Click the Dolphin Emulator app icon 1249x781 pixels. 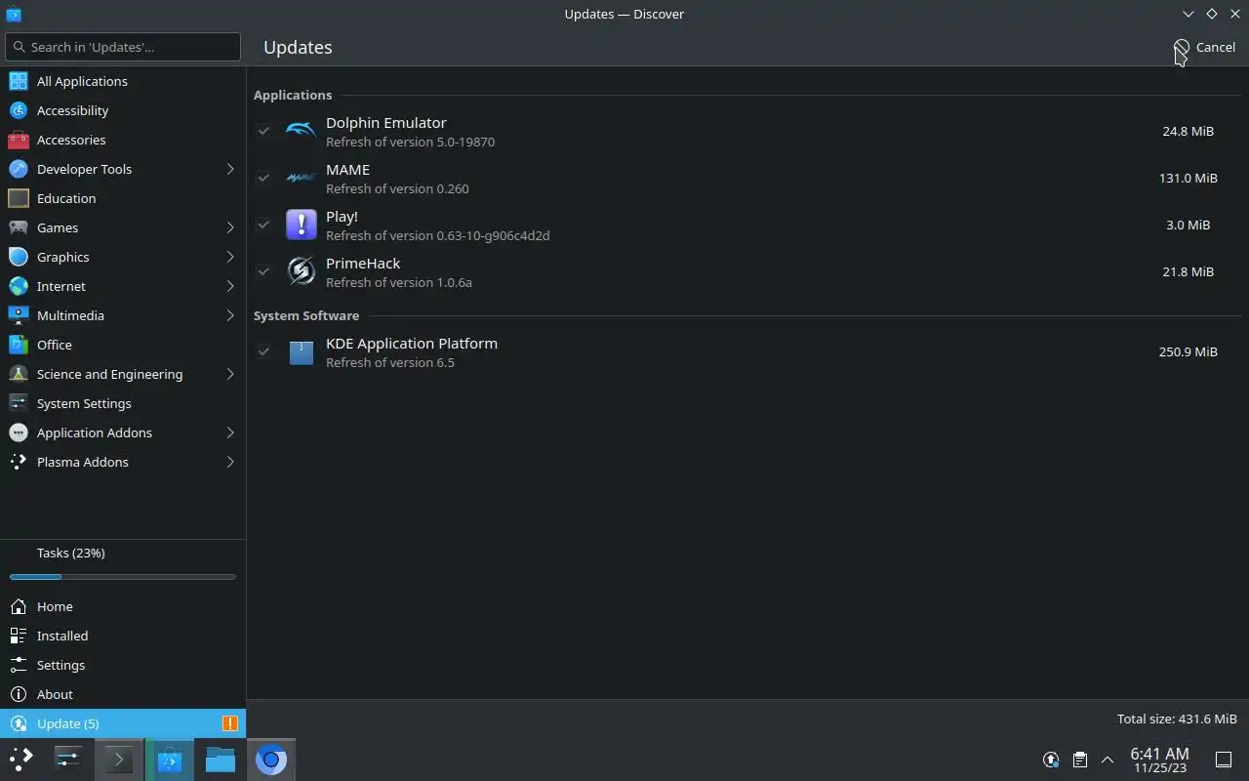pyautogui.click(x=301, y=131)
